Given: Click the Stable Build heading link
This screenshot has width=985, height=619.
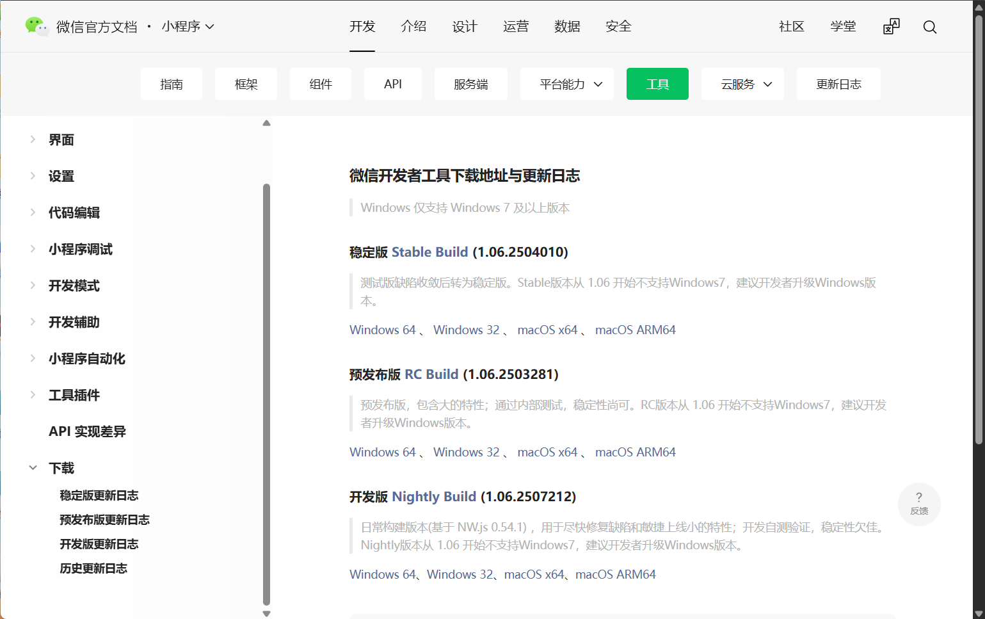Looking at the screenshot, I should 430,252.
